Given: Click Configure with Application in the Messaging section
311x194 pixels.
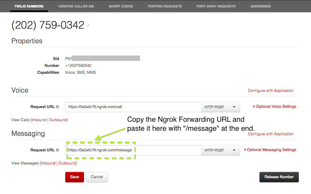Looking at the screenshot, I should click(270, 134).
